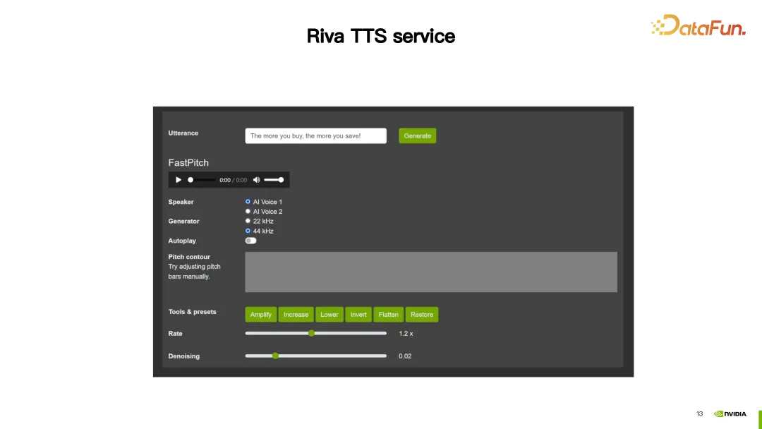Mute audio using the speaker icon
Viewport: 762px width, 429px height.
(x=257, y=180)
